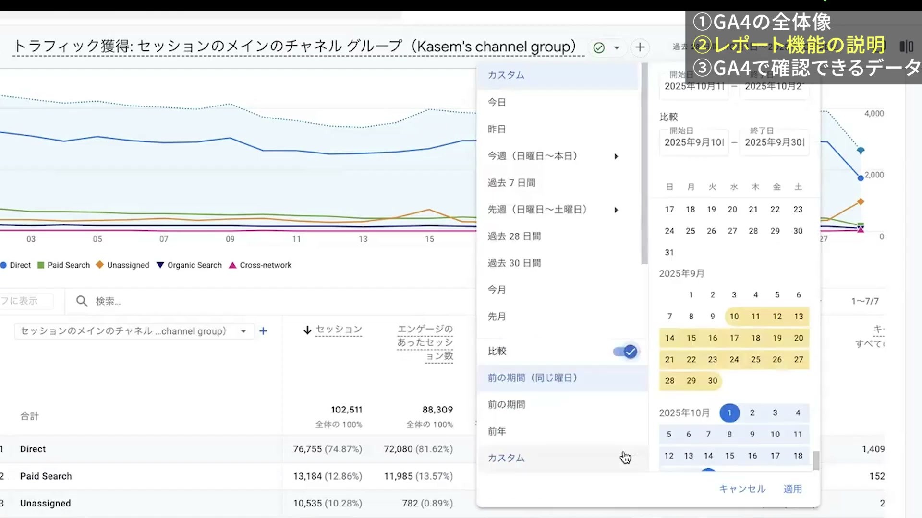Image resolution: width=922 pixels, height=518 pixels.
Task: Toggle Cross-network series legend triangle
Action: (232, 265)
